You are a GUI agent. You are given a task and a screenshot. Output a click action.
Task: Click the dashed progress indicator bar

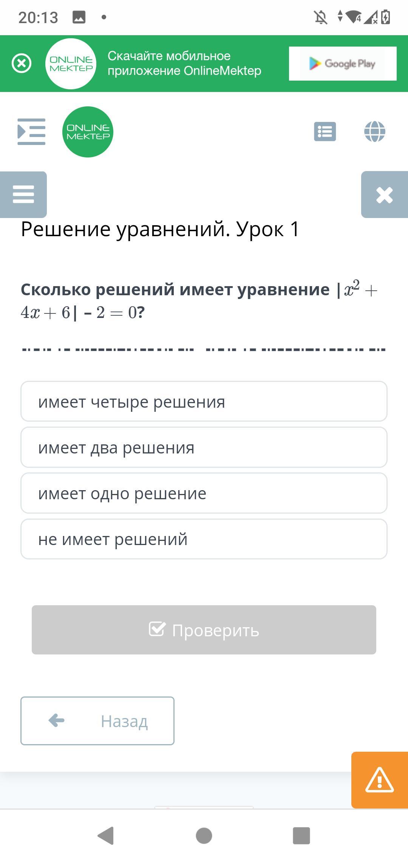click(x=204, y=349)
